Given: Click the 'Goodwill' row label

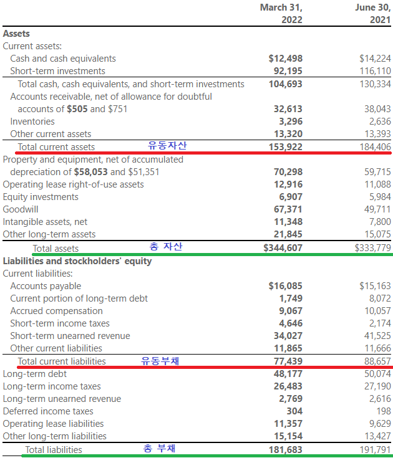Looking at the screenshot, I should (21, 209).
